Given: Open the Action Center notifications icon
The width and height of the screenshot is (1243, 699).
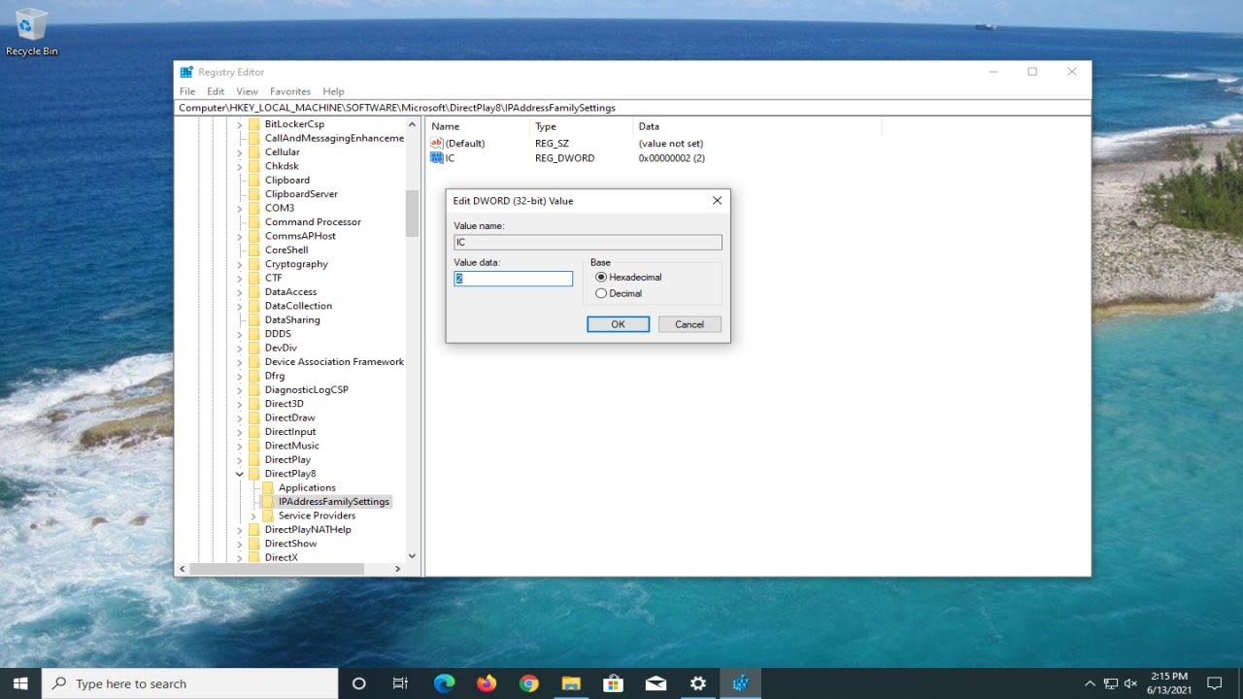Looking at the screenshot, I should coord(1214,683).
